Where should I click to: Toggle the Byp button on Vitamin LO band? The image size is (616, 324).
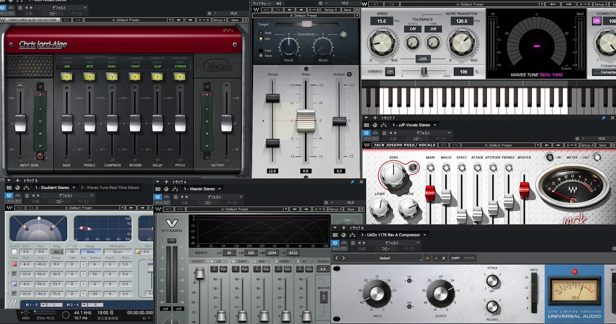(x=223, y=269)
